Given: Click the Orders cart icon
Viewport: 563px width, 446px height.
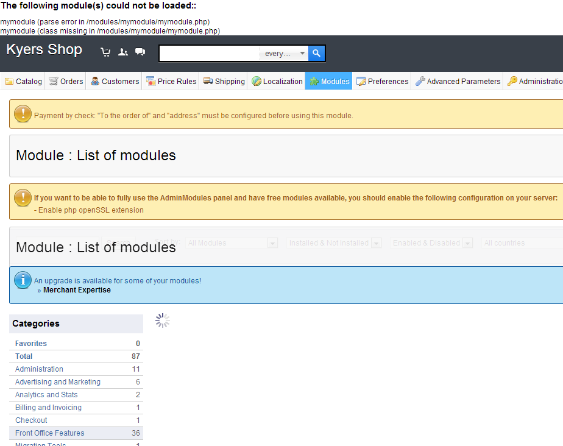Looking at the screenshot, I should (54, 81).
